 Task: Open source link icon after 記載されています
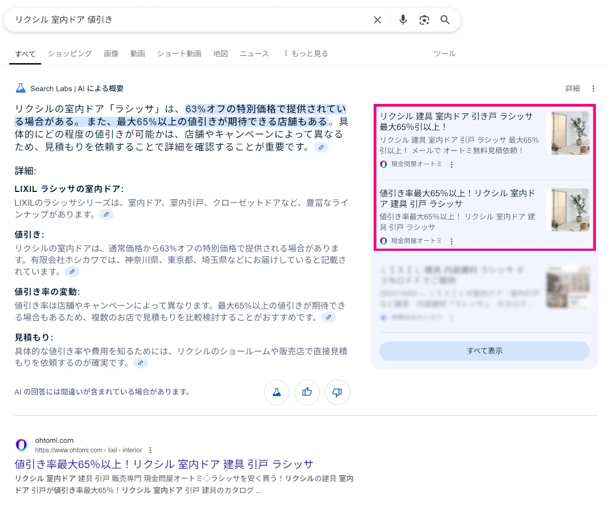[72, 272]
